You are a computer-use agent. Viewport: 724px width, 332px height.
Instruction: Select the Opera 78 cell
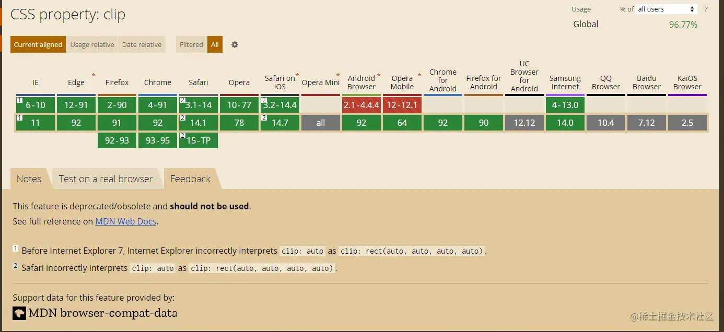pyautogui.click(x=239, y=123)
